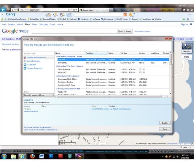Open the favorites star icon

coord(188,10)
